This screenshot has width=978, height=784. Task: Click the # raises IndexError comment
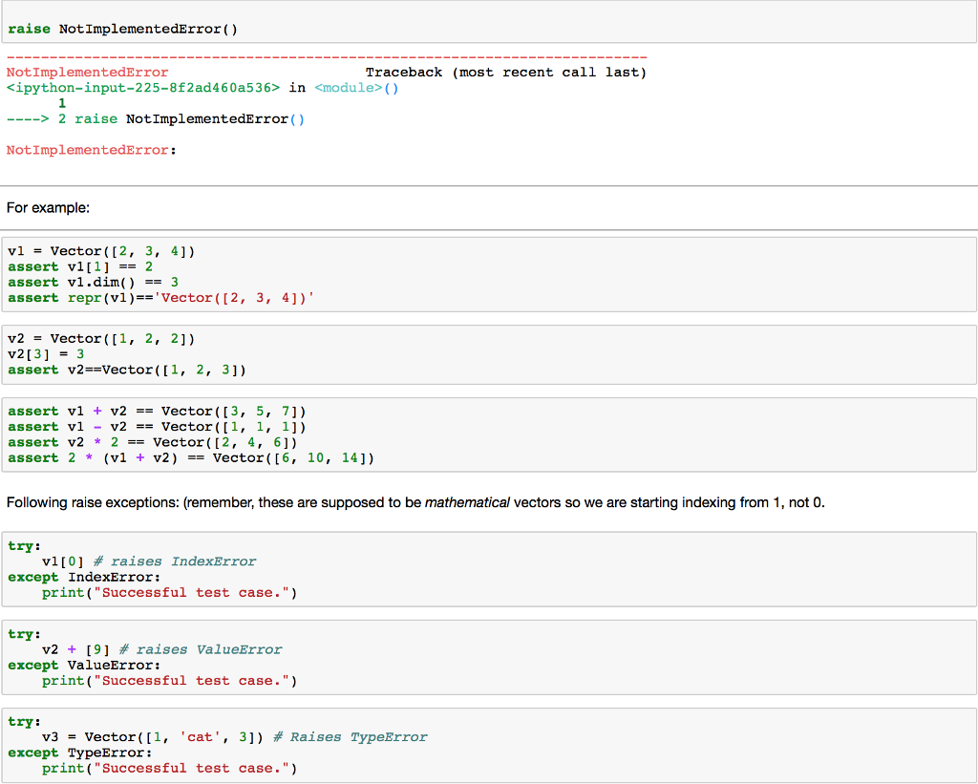pyautogui.click(x=172, y=561)
